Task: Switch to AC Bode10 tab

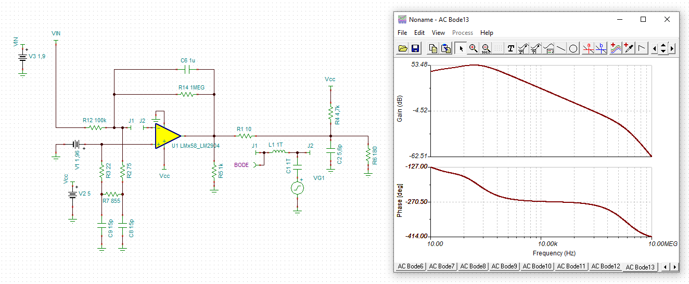Action: pyautogui.click(x=538, y=266)
